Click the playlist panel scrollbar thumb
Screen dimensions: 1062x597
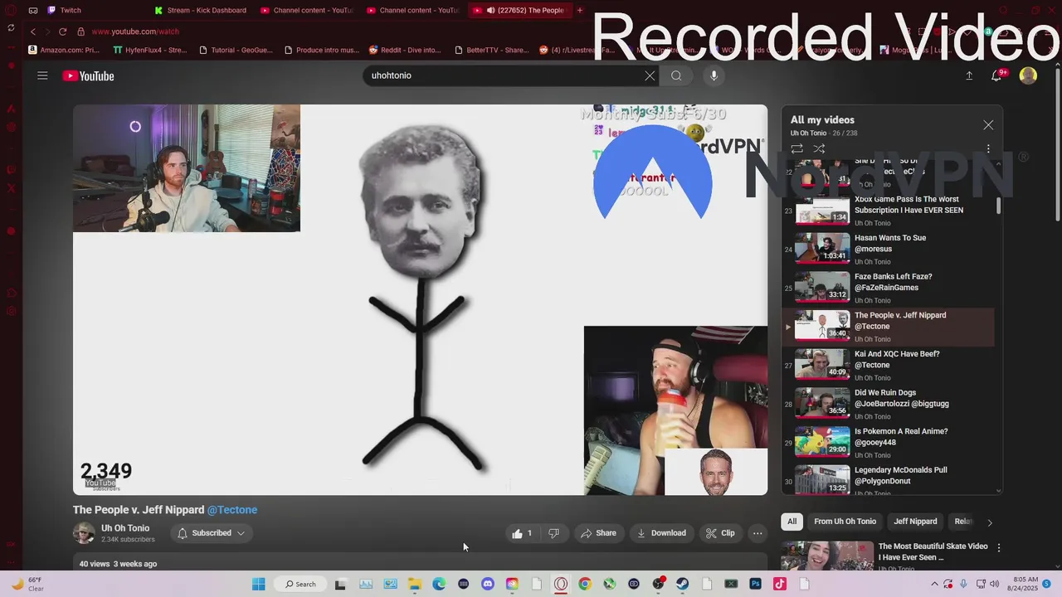point(999,205)
